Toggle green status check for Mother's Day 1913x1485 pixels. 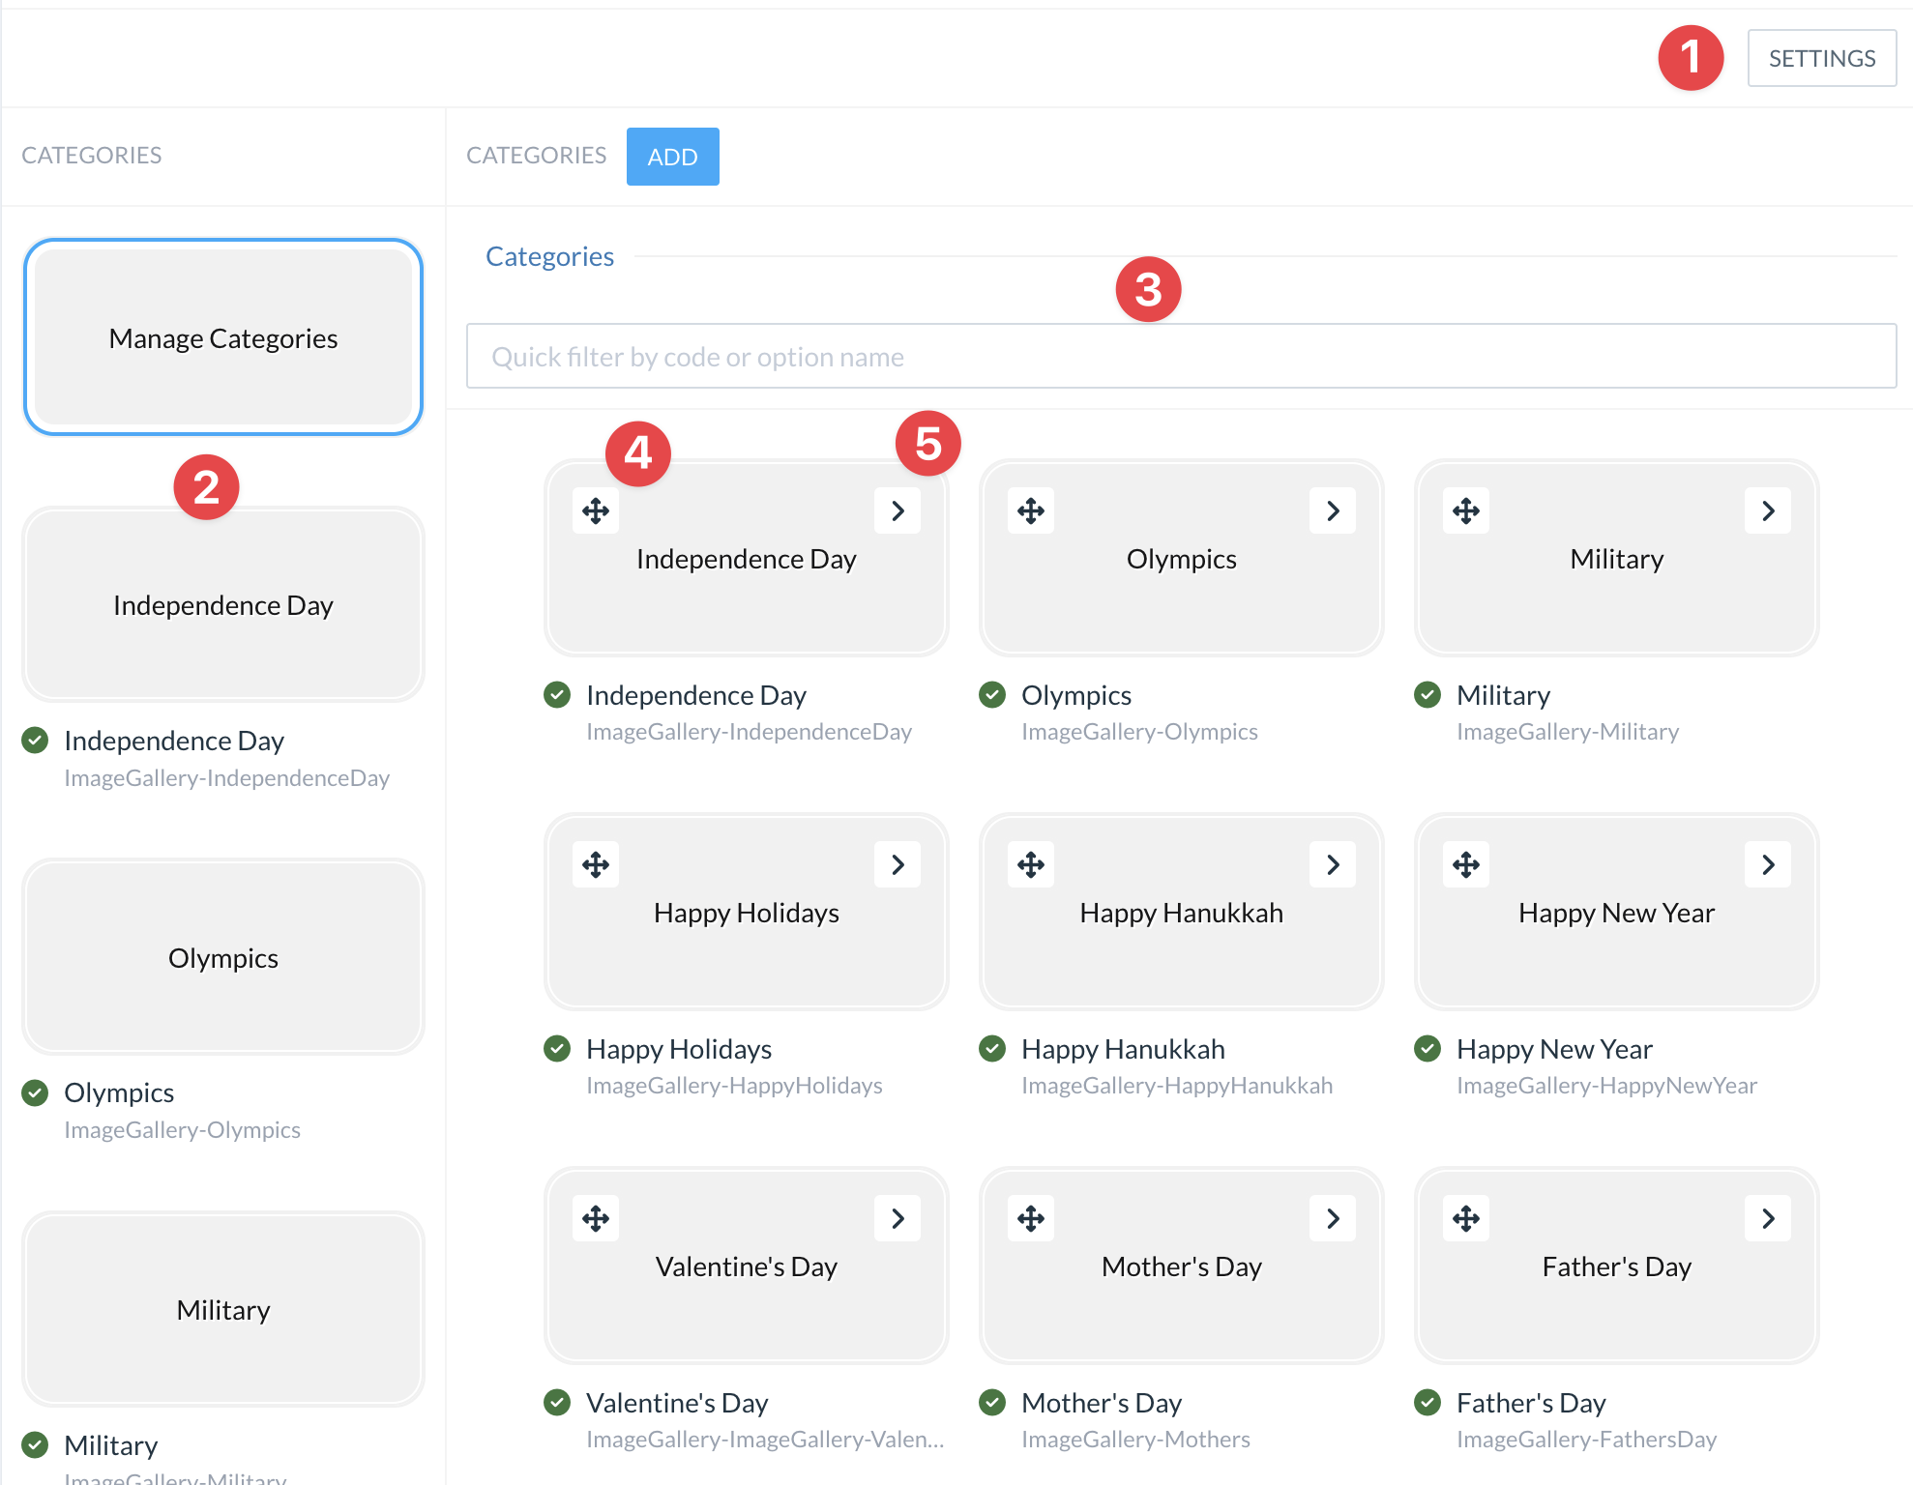[x=992, y=1403]
